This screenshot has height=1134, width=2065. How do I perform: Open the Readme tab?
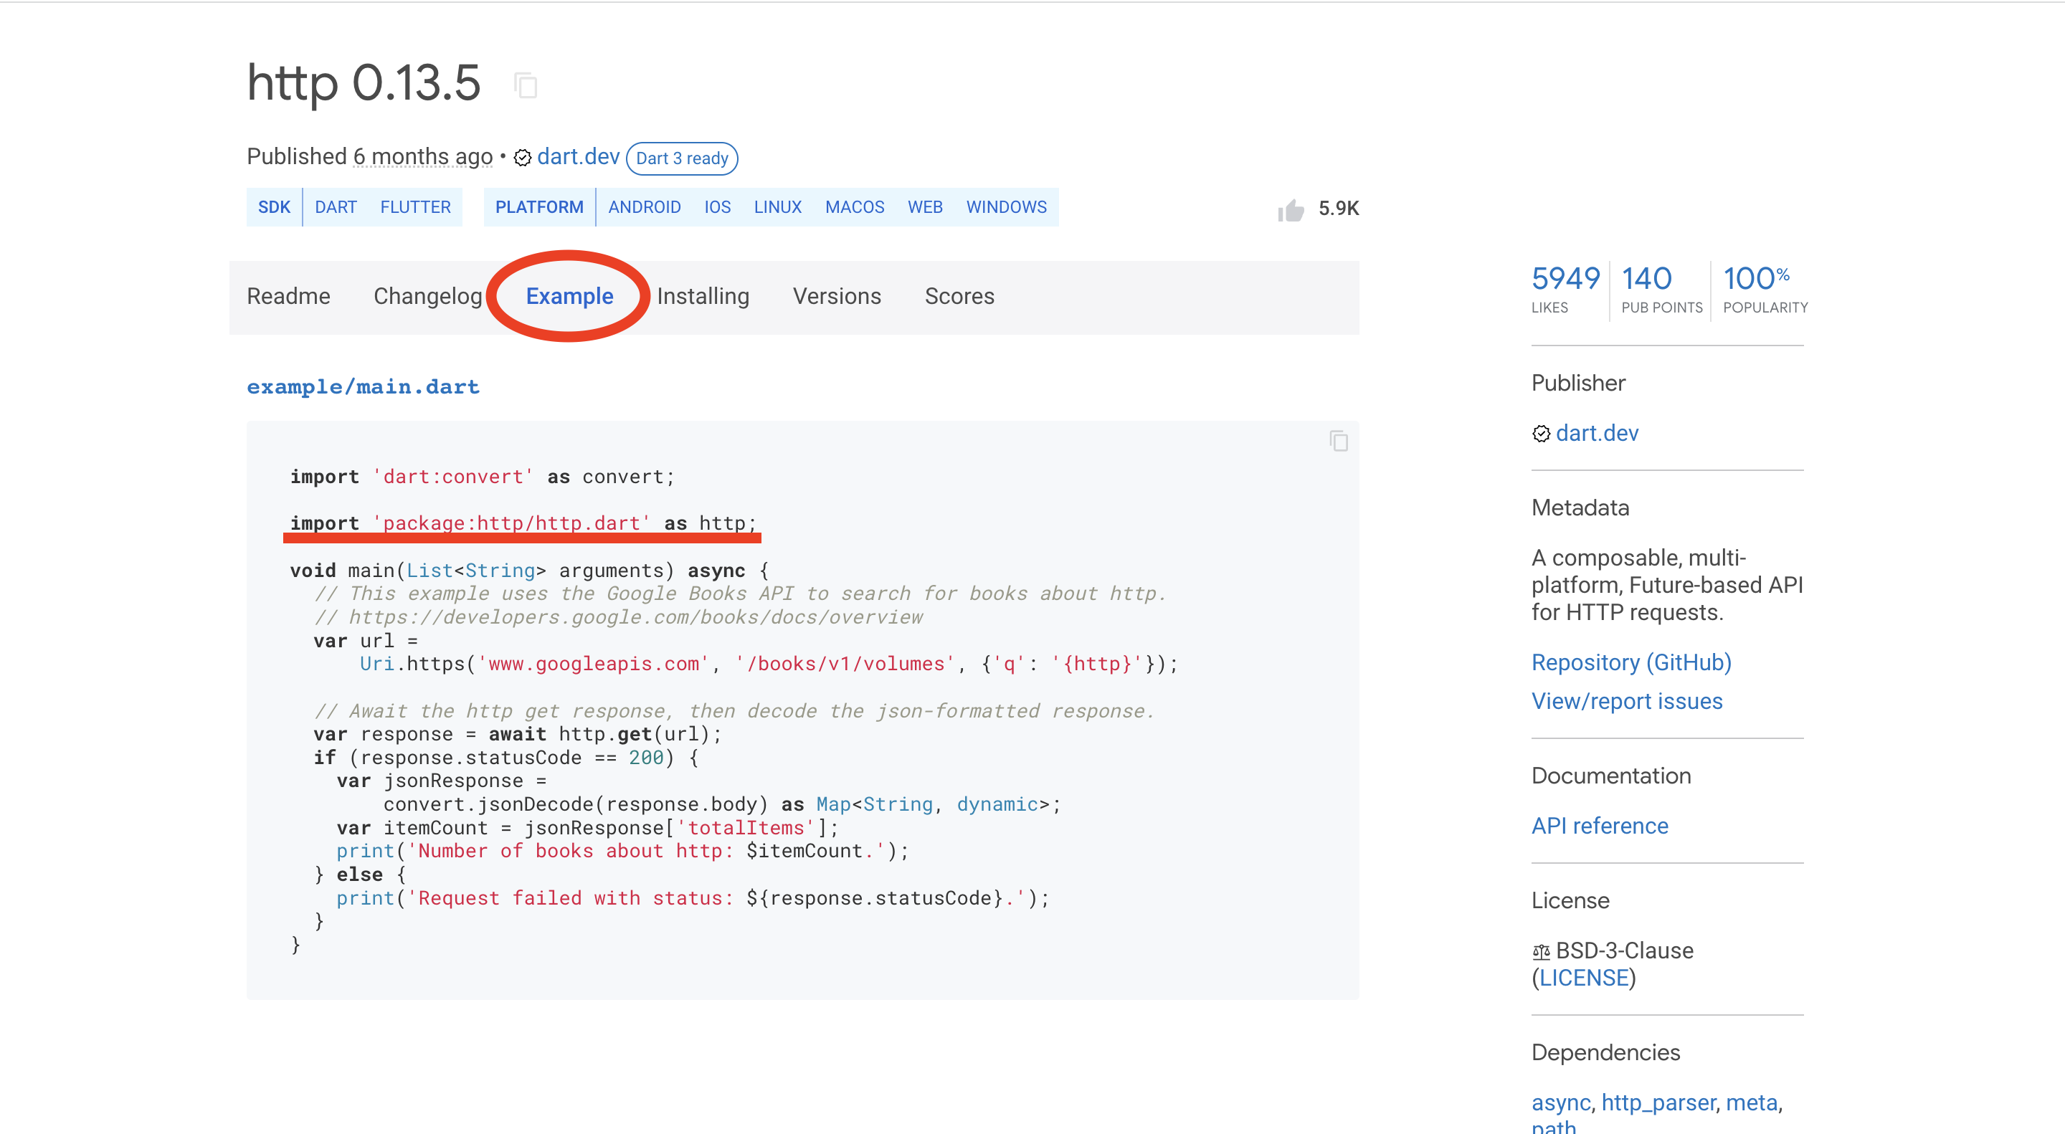click(288, 297)
